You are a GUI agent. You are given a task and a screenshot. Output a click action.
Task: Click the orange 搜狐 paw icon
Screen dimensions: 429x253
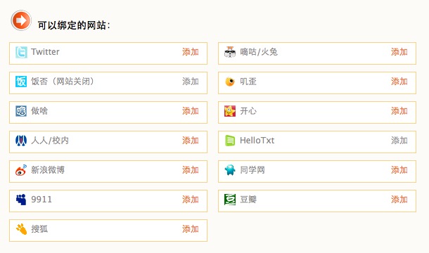click(x=21, y=229)
